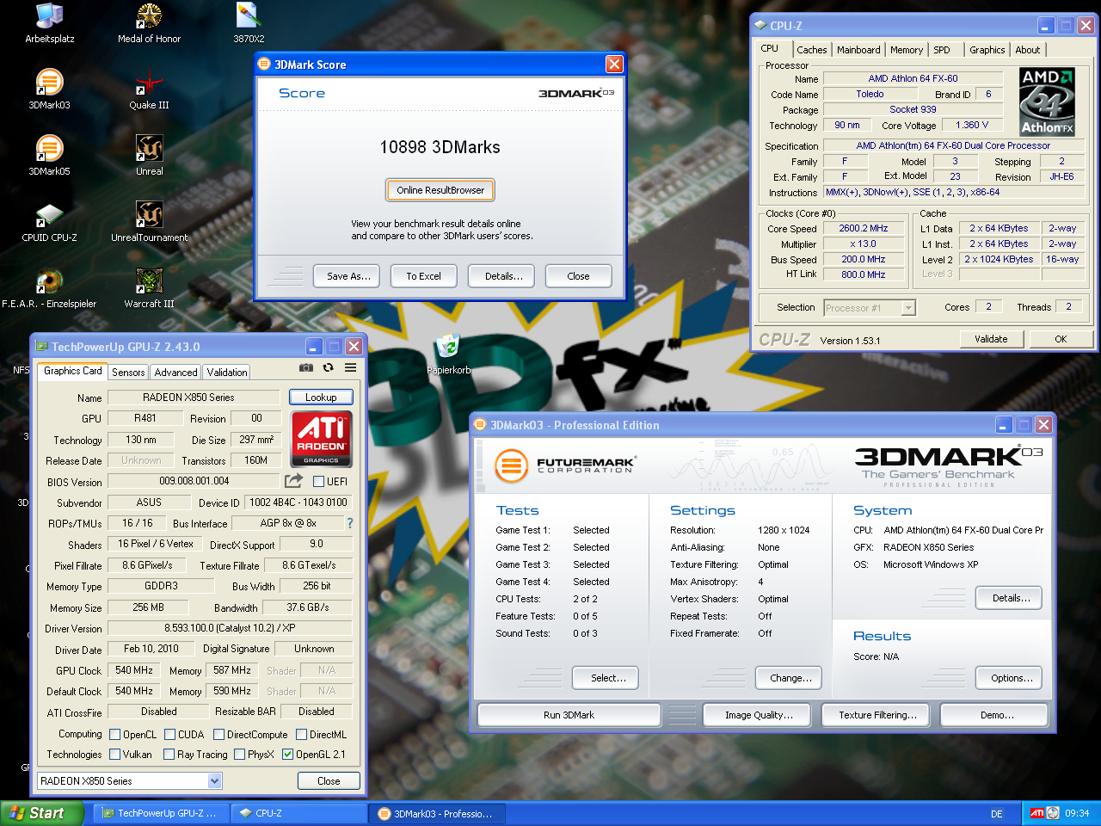Launch the Quake III desktop shortcut
Image resolution: width=1101 pixels, height=826 pixels.
pyautogui.click(x=149, y=89)
